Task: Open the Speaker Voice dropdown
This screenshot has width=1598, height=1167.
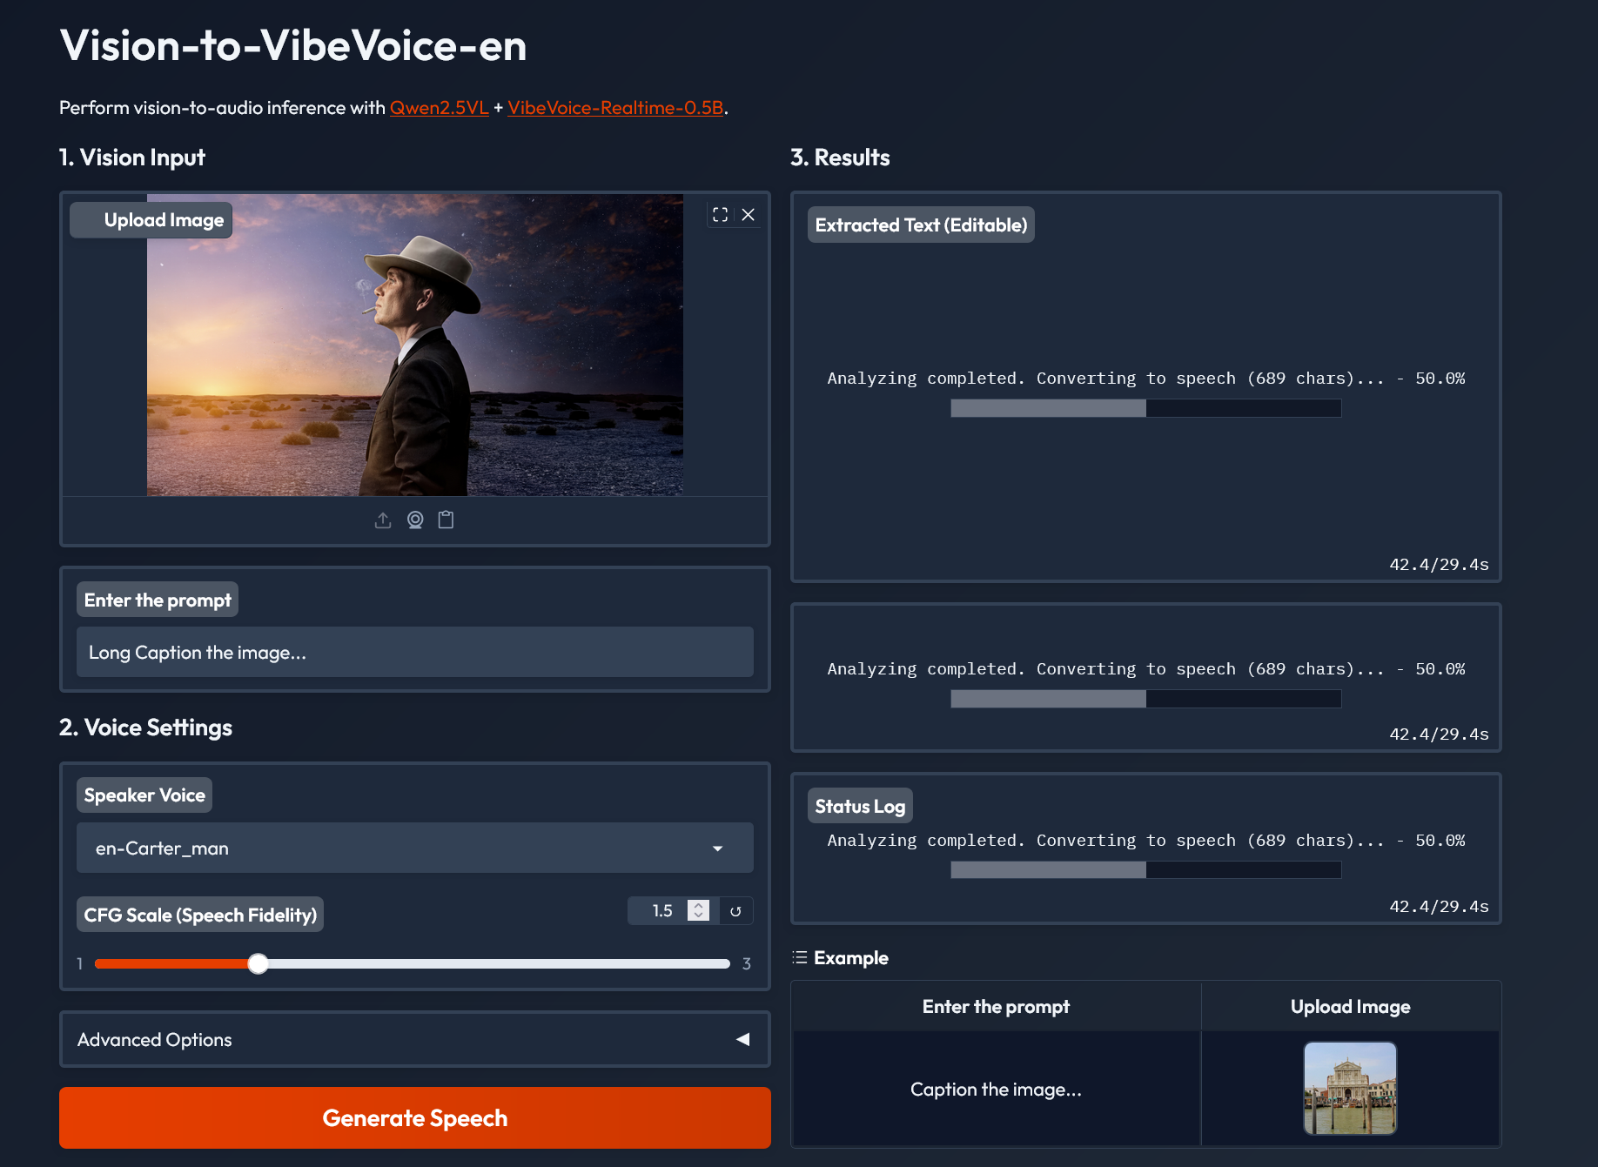Action: [414, 848]
